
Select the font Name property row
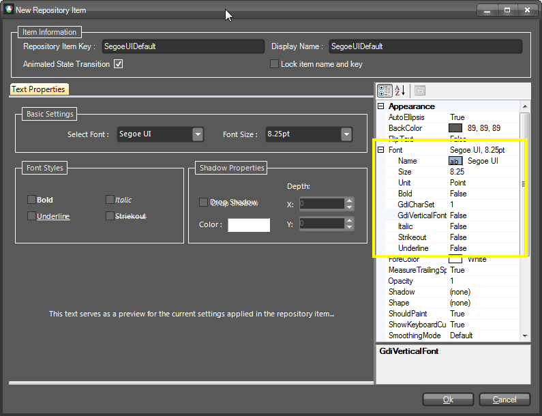[x=452, y=161]
